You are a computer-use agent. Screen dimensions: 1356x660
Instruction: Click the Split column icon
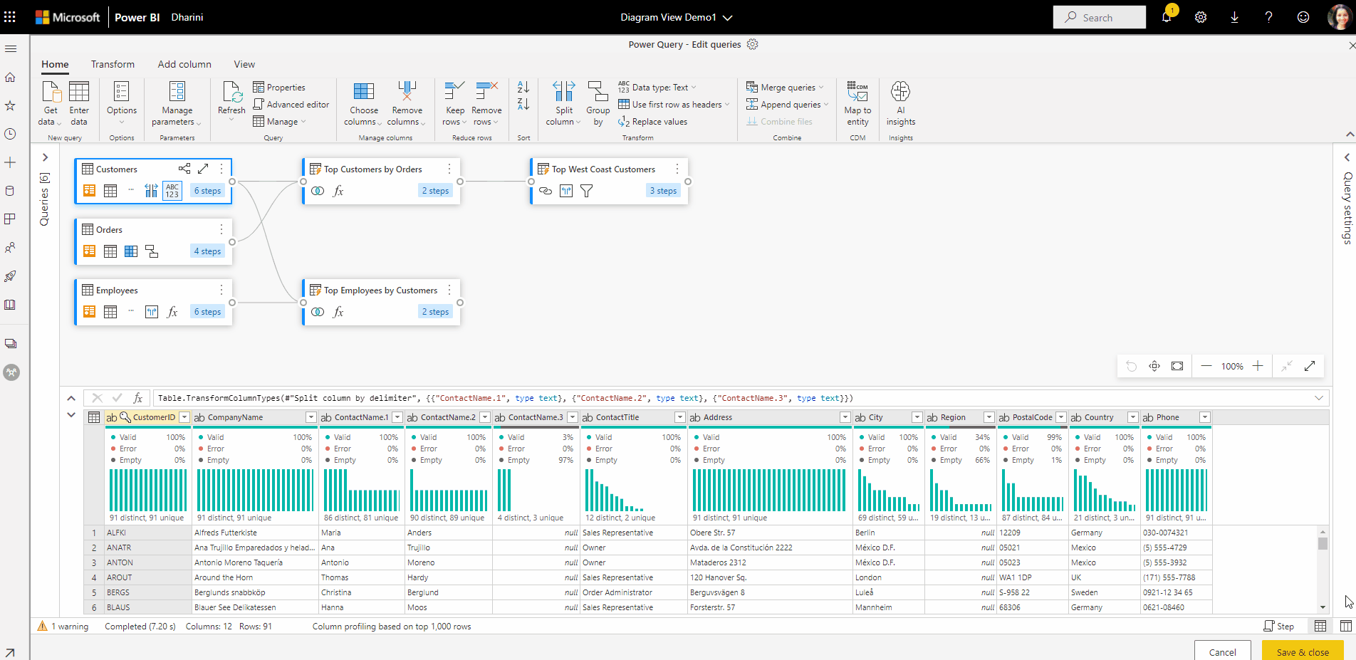click(x=563, y=91)
